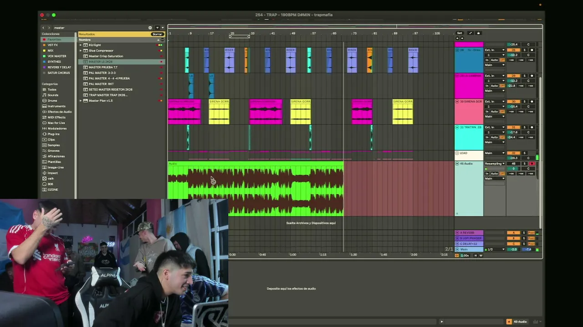Solo the 30 SIRENA GOR track
Viewport: 583px width, 327px height.
click(524, 101)
